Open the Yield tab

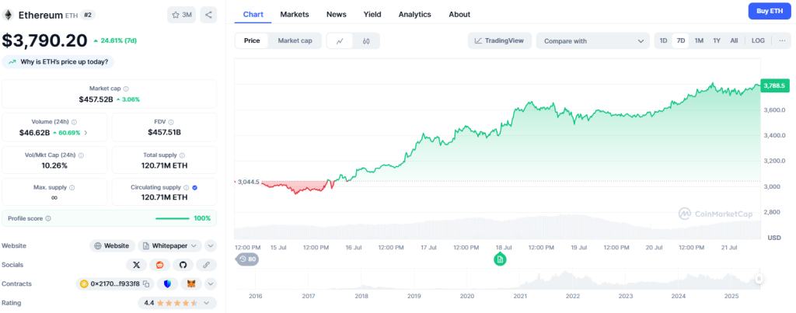tap(372, 14)
